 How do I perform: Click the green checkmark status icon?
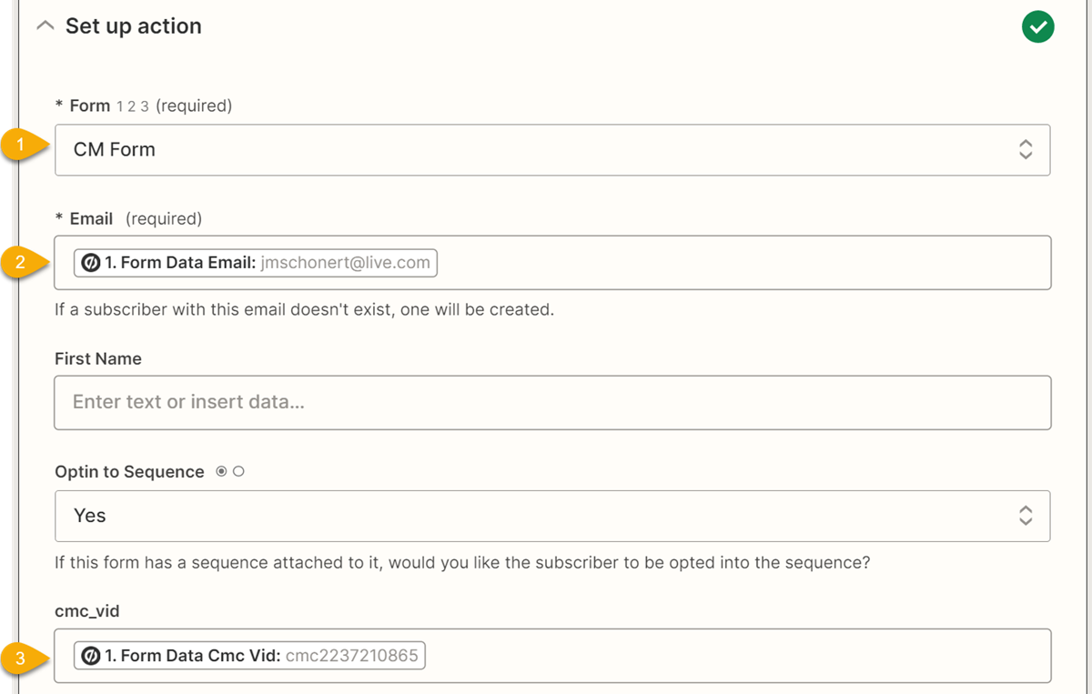[1037, 27]
